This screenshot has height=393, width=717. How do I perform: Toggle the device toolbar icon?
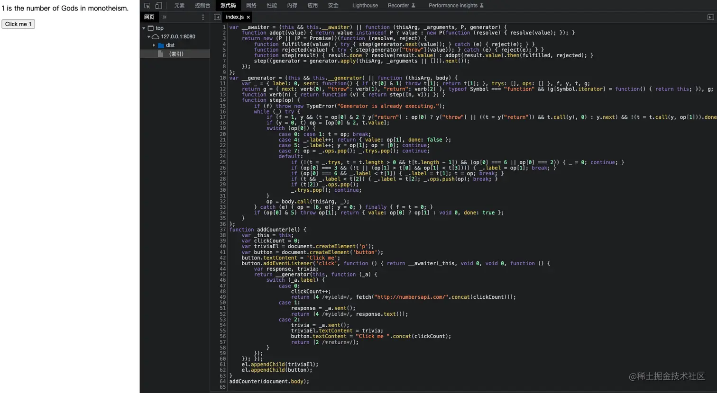point(158,6)
